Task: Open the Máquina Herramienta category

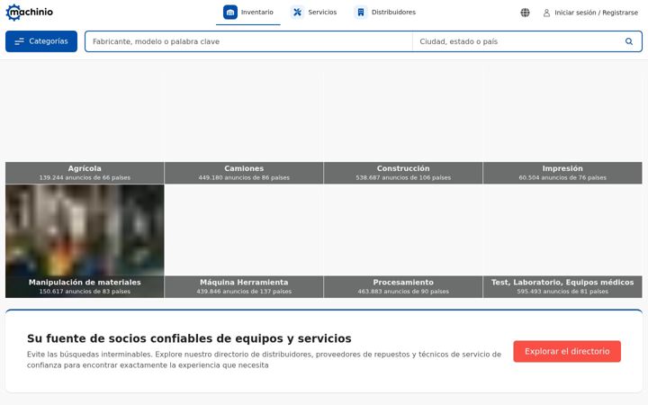Action: (x=244, y=241)
